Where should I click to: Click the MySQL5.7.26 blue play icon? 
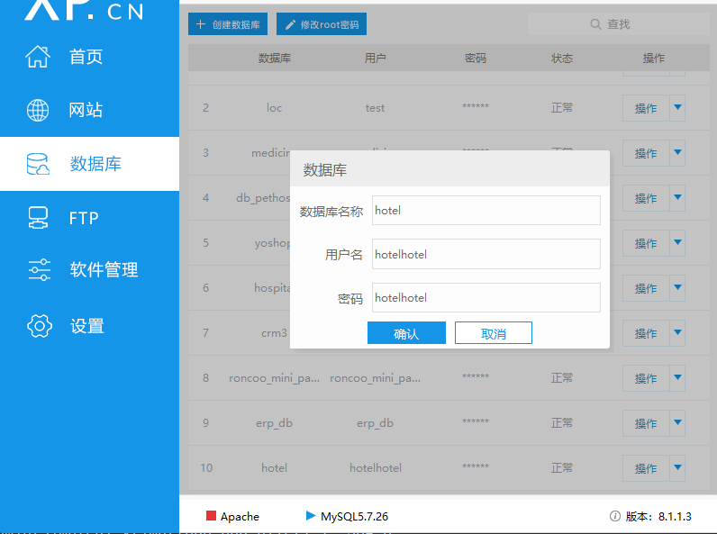311,516
